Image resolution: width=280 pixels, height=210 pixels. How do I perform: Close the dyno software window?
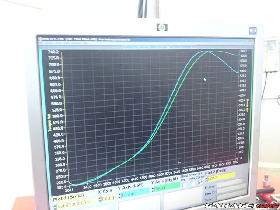(x=248, y=40)
